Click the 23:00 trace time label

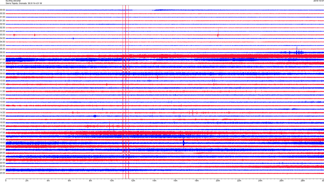point(2,170)
